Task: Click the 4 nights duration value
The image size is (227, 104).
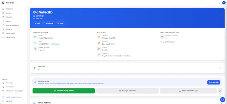Action: 105,50
